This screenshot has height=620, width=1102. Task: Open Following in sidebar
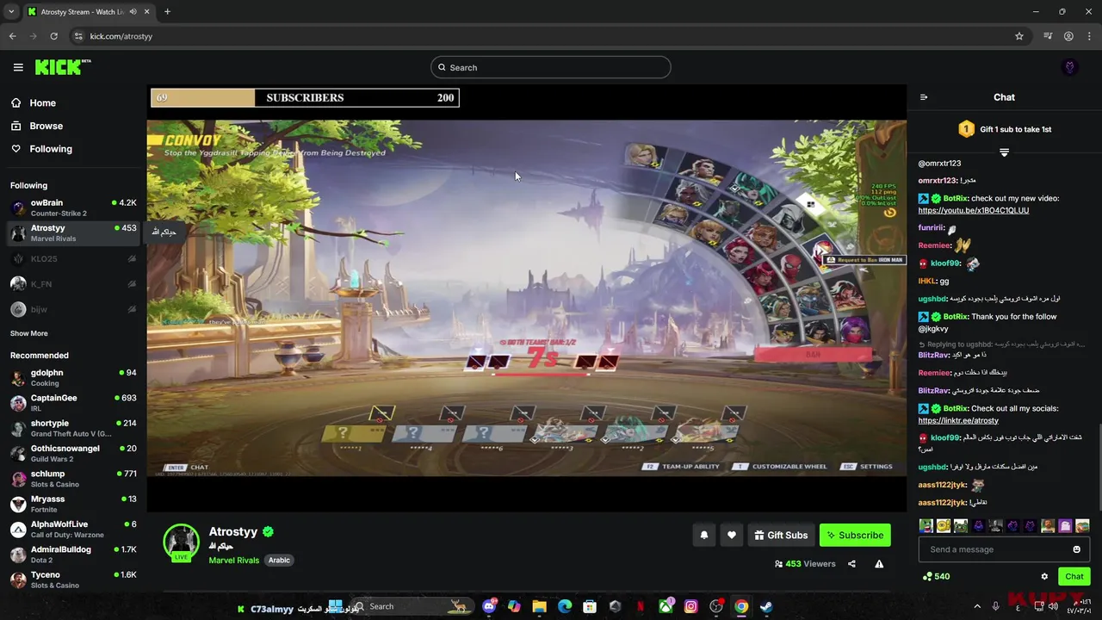tap(41, 149)
